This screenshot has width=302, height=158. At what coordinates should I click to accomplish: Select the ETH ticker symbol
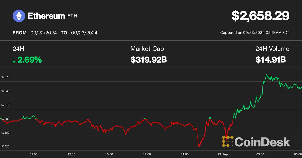pyautogui.click(x=72, y=16)
